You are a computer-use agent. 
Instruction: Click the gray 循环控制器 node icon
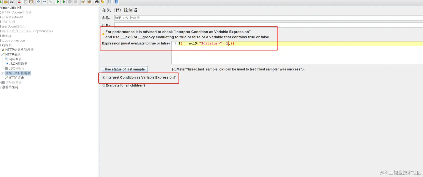point(3,83)
